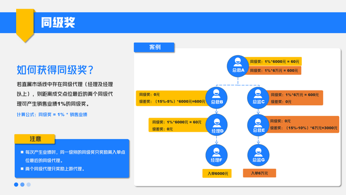Click the 总监C orange info box
346x195 pixels.
click(x=295, y=97)
